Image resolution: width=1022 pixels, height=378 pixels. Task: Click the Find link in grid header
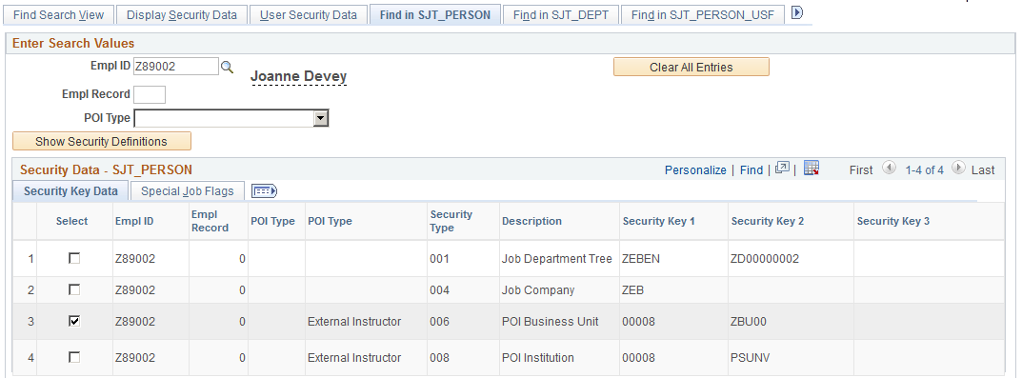click(751, 169)
